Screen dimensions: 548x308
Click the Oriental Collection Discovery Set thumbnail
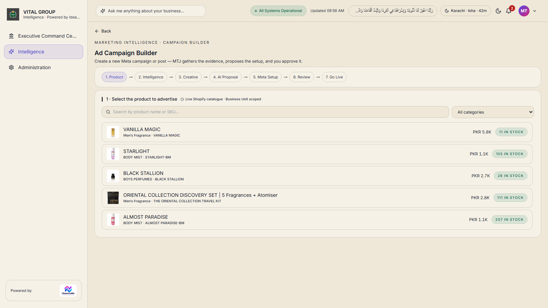click(x=113, y=198)
